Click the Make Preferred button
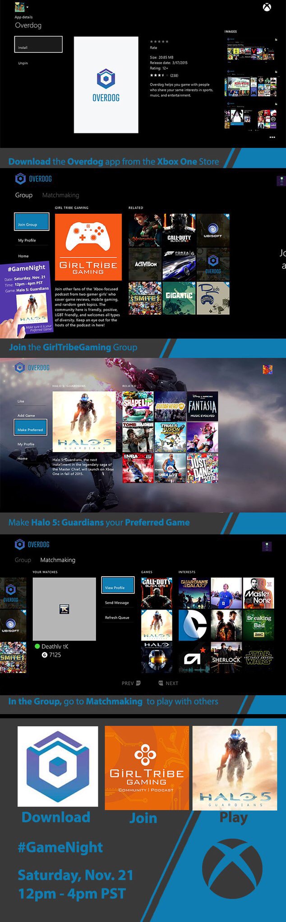The height and width of the screenshot is (922, 286). pos(31,427)
